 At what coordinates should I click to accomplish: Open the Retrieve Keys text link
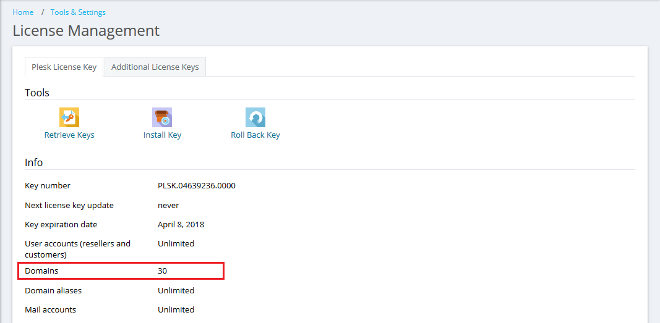(69, 135)
